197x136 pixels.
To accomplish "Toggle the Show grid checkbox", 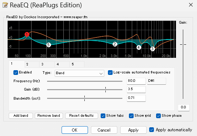I will point(131,116).
